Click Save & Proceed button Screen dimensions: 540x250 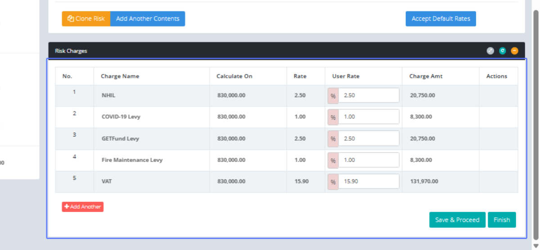pos(457,220)
